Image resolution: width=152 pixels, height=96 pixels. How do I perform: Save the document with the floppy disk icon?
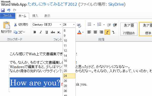coord(3,10)
